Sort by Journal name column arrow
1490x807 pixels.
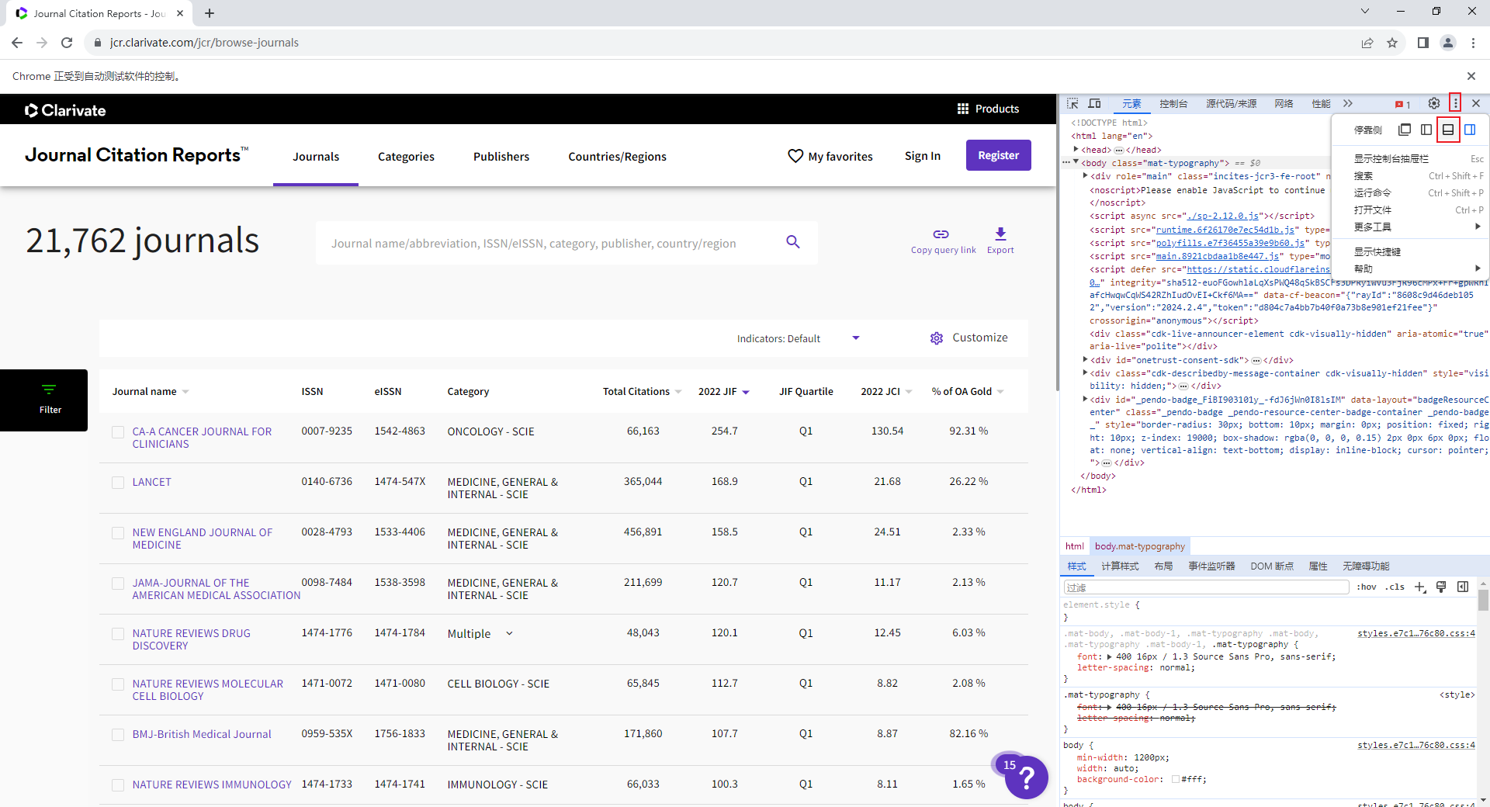click(x=185, y=392)
